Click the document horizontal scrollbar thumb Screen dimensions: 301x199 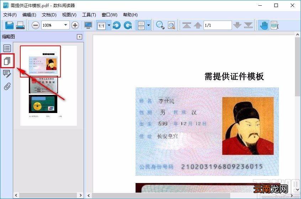click(x=161, y=195)
